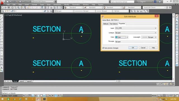The image size is (179, 101).
Task: Select the Line tool in the Draw toolbar
Action: pos(2,16)
